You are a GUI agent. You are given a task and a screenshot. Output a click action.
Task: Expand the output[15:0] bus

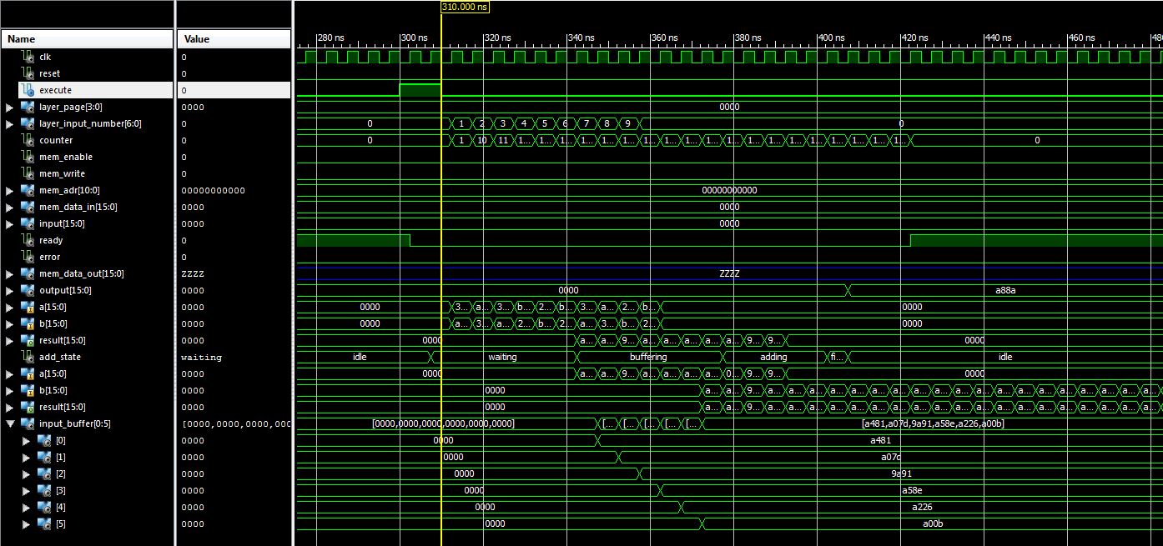pyautogui.click(x=10, y=290)
